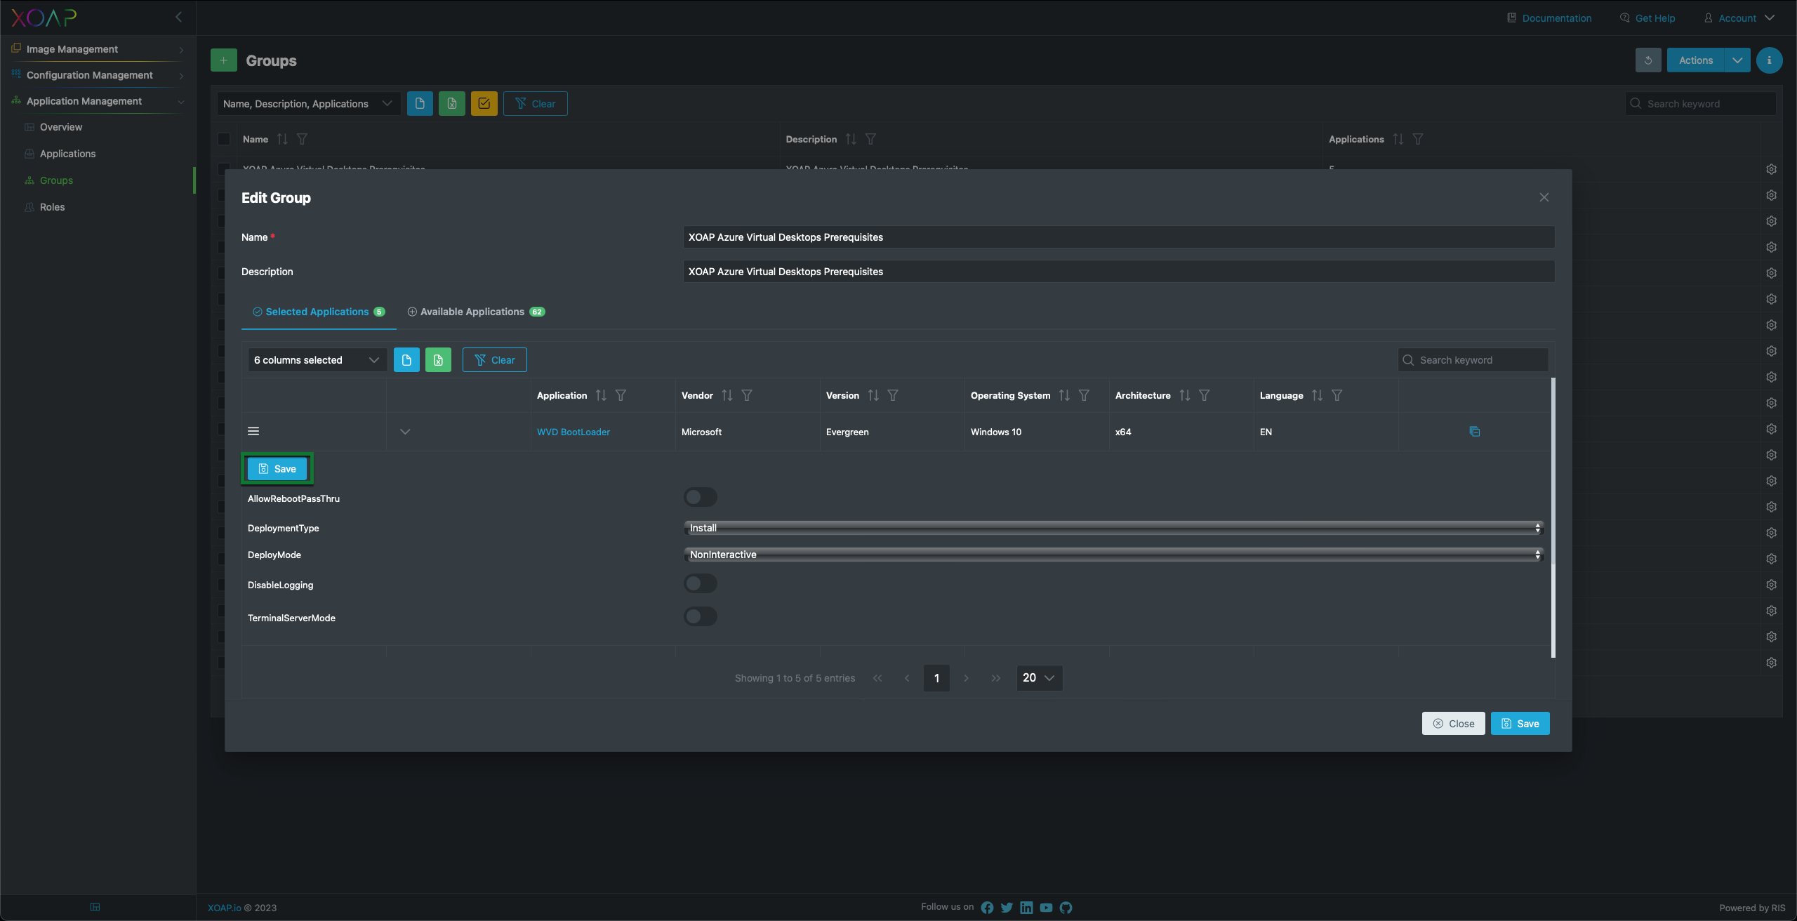Filter the Language column
Image resolution: width=1797 pixels, height=921 pixels.
coord(1337,395)
